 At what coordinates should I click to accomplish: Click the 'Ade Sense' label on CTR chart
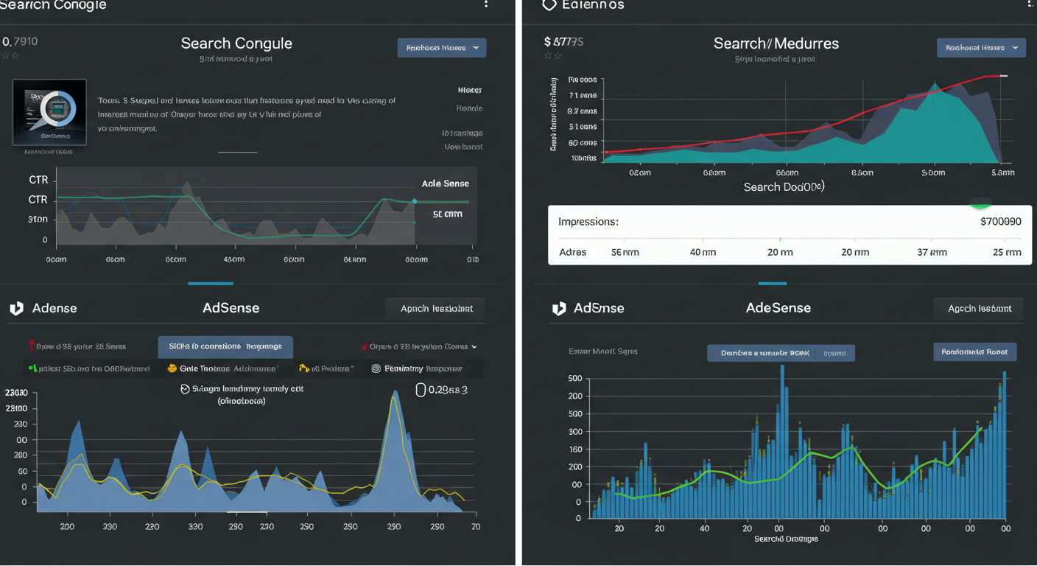[x=445, y=184]
